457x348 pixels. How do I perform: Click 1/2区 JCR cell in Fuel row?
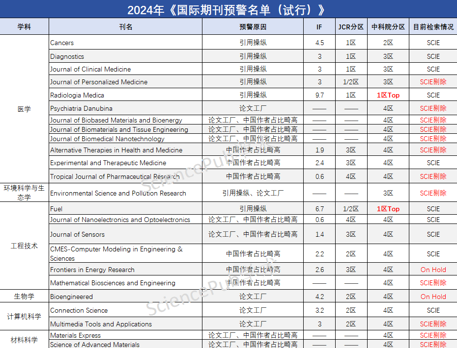351,209
